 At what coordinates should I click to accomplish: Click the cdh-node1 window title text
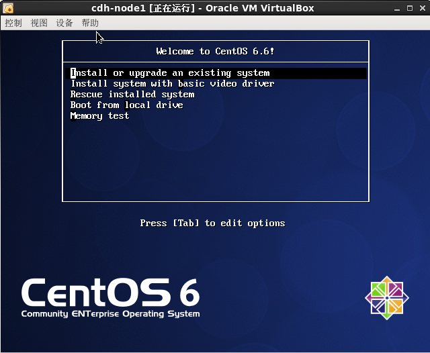pos(202,8)
